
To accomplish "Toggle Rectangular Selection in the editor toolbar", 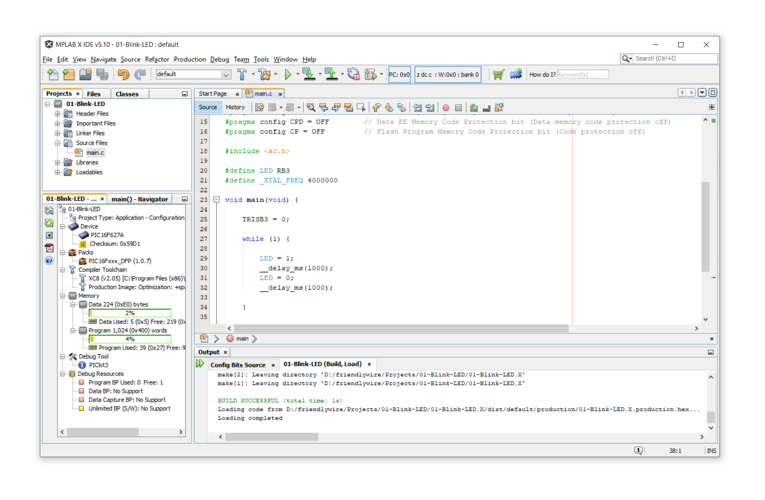I will pyautogui.click(x=361, y=108).
